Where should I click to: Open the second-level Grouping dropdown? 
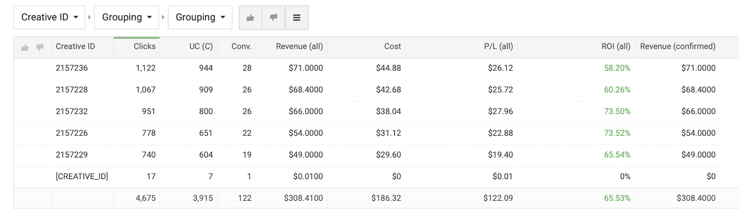coord(127,18)
